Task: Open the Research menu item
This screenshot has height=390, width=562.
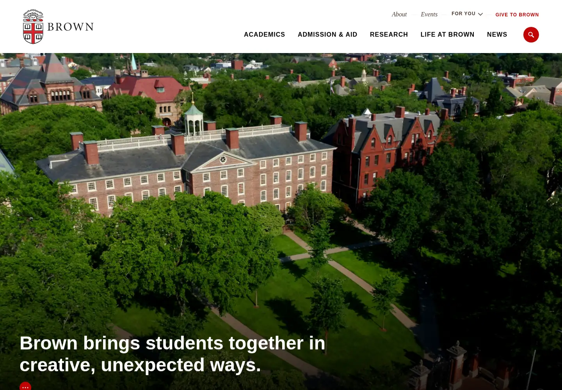Action: tap(389, 35)
